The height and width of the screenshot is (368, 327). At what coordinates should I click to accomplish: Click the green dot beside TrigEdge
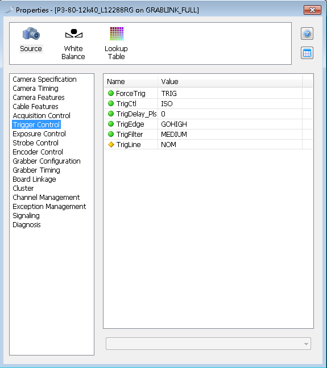(111, 124)
